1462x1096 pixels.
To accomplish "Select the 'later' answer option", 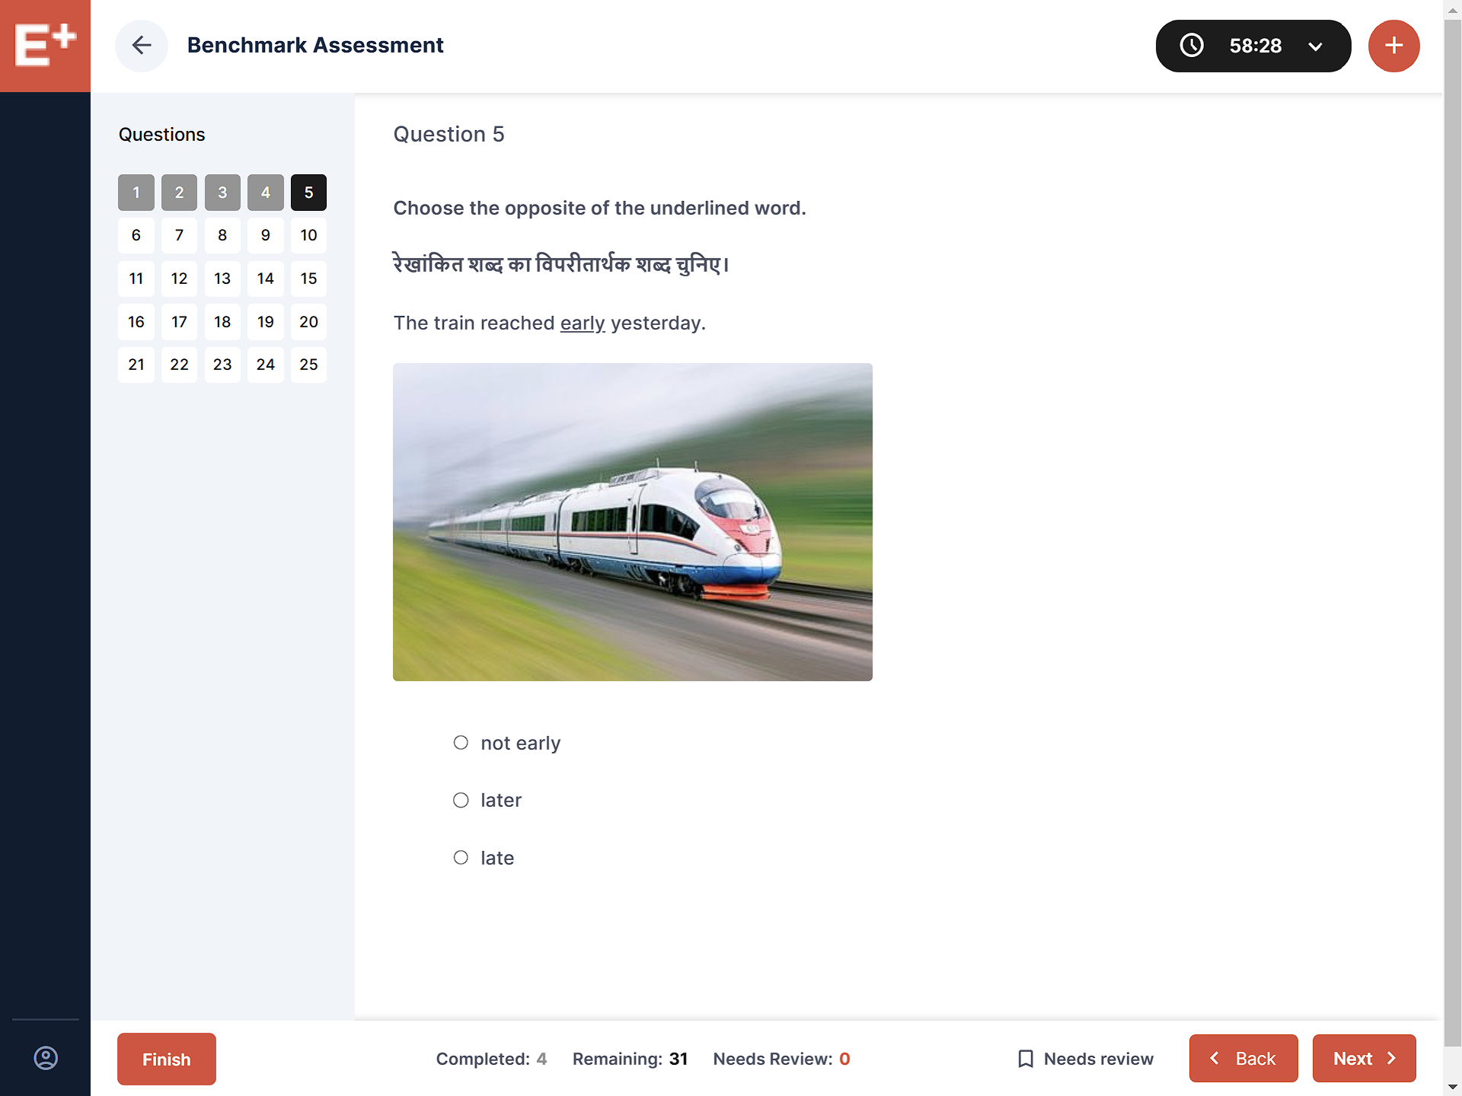I will 461,800.
